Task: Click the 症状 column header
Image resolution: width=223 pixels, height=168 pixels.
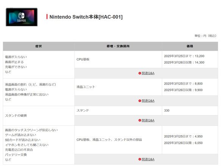Action: point(39,46)
